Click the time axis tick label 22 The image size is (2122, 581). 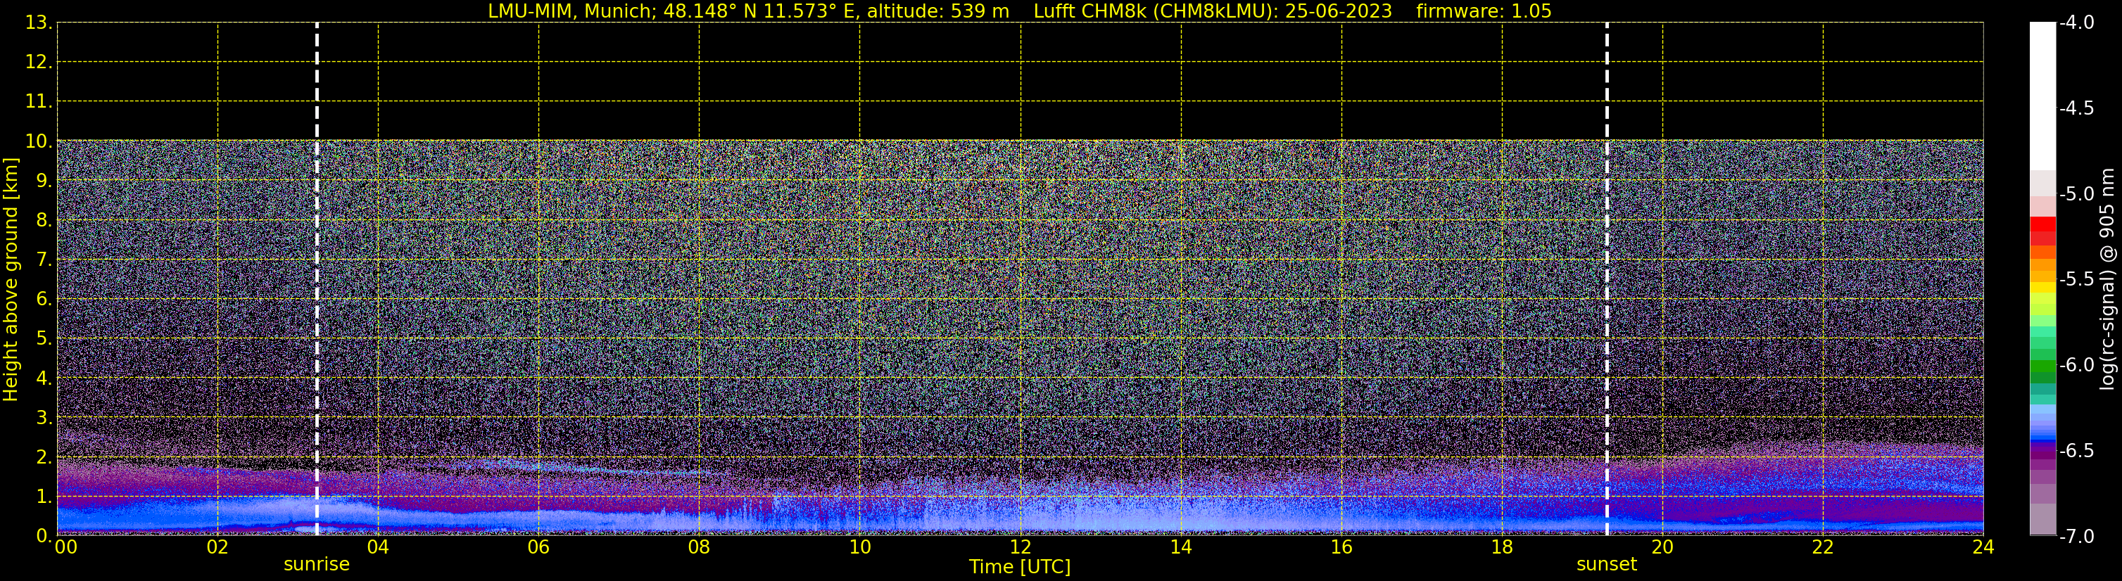coord(1823,547)
